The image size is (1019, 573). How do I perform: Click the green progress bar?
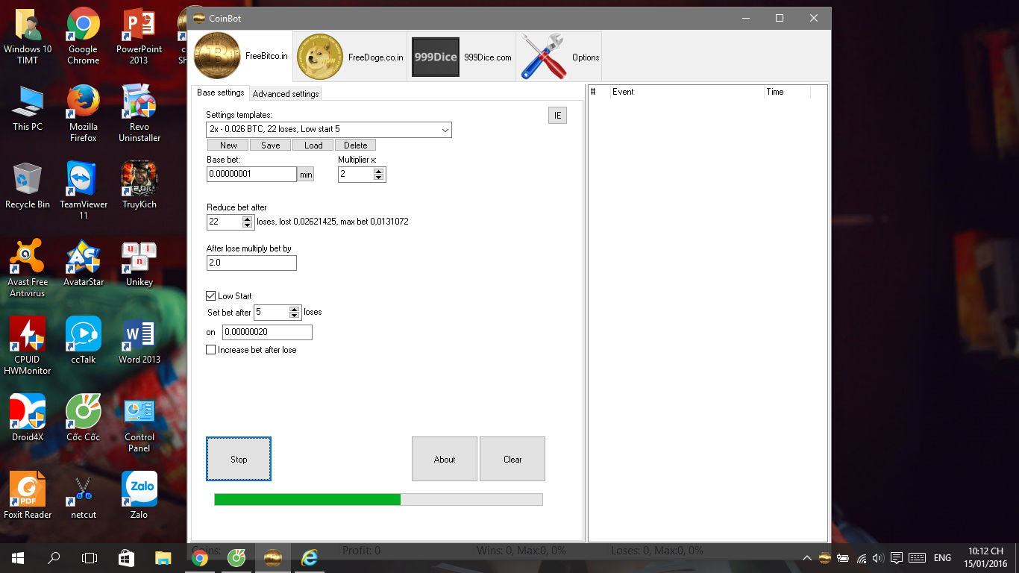point(378,499)
